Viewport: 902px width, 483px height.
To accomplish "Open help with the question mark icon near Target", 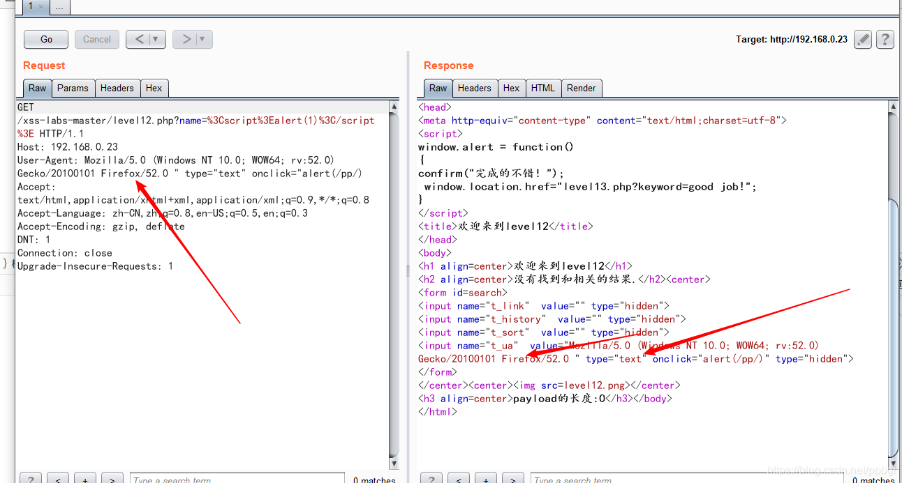I will click(x=885, y=39).
